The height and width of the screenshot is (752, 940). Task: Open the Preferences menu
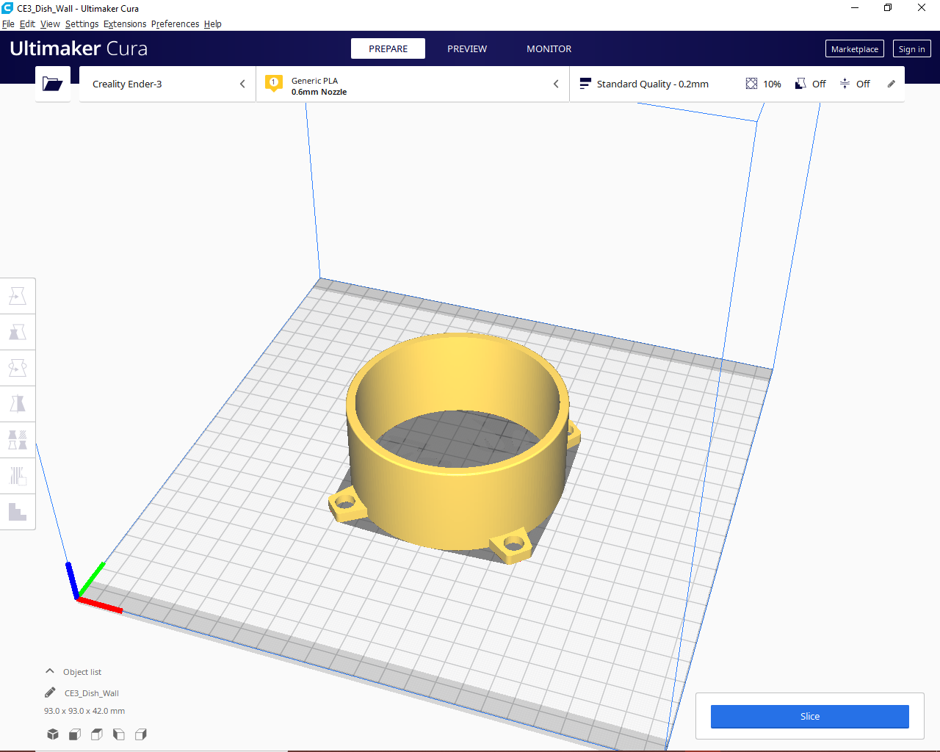pos(175,24)
